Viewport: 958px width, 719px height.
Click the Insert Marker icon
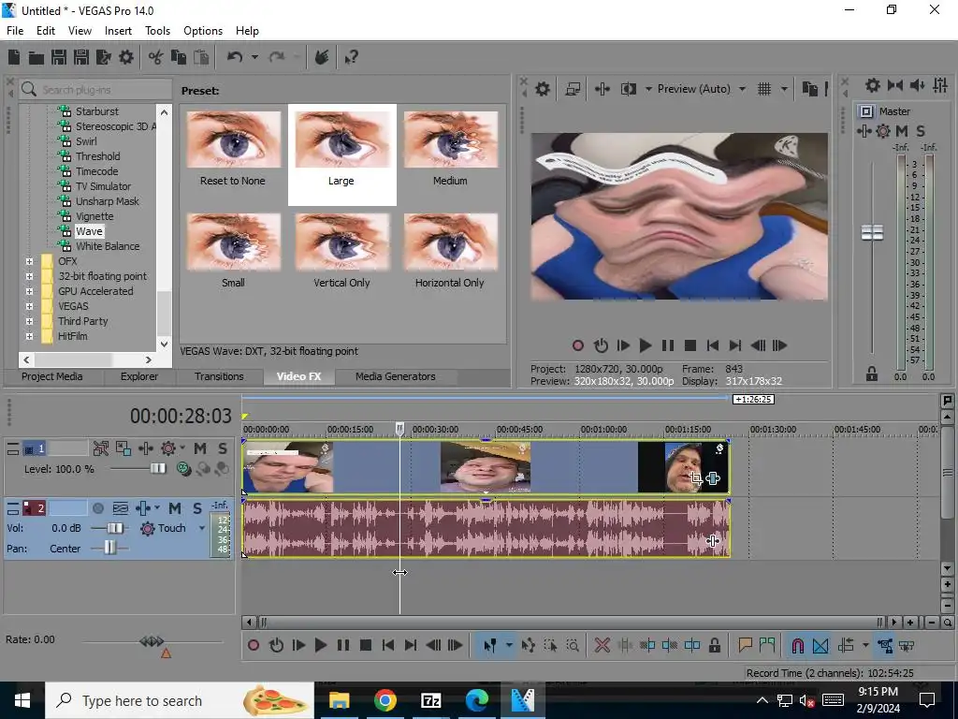pyautogui.click(x=745, y=645)
